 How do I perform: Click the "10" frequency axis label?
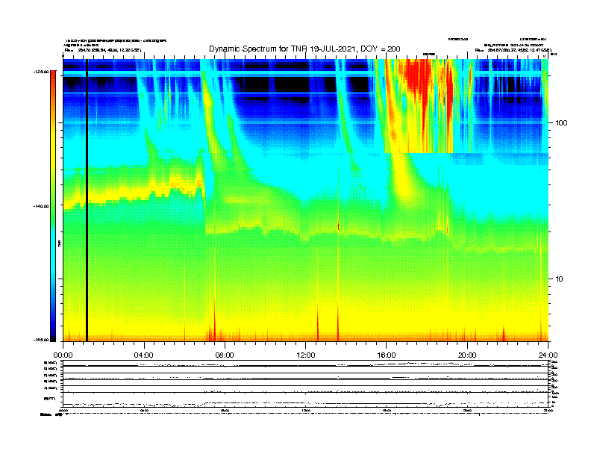point(559,279)
